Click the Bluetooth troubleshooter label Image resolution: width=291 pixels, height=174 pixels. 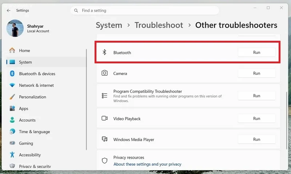(x=122, y=52)
